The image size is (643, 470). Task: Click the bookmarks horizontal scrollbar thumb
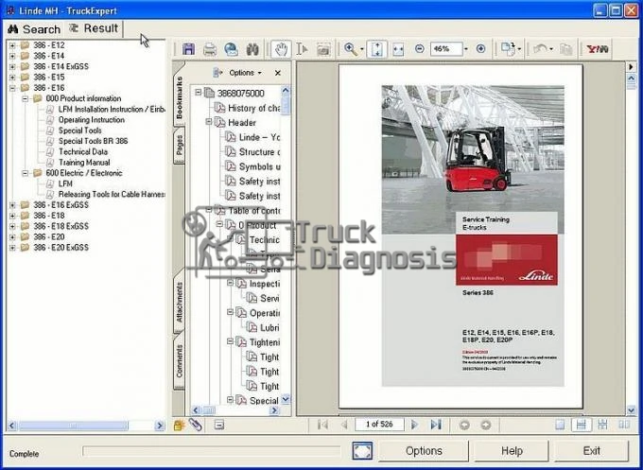point(209,410)
